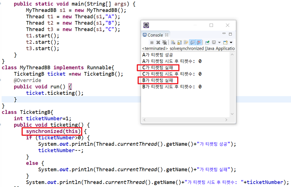Click the 'synchronized(this)' statement

(x=53, y=131)
